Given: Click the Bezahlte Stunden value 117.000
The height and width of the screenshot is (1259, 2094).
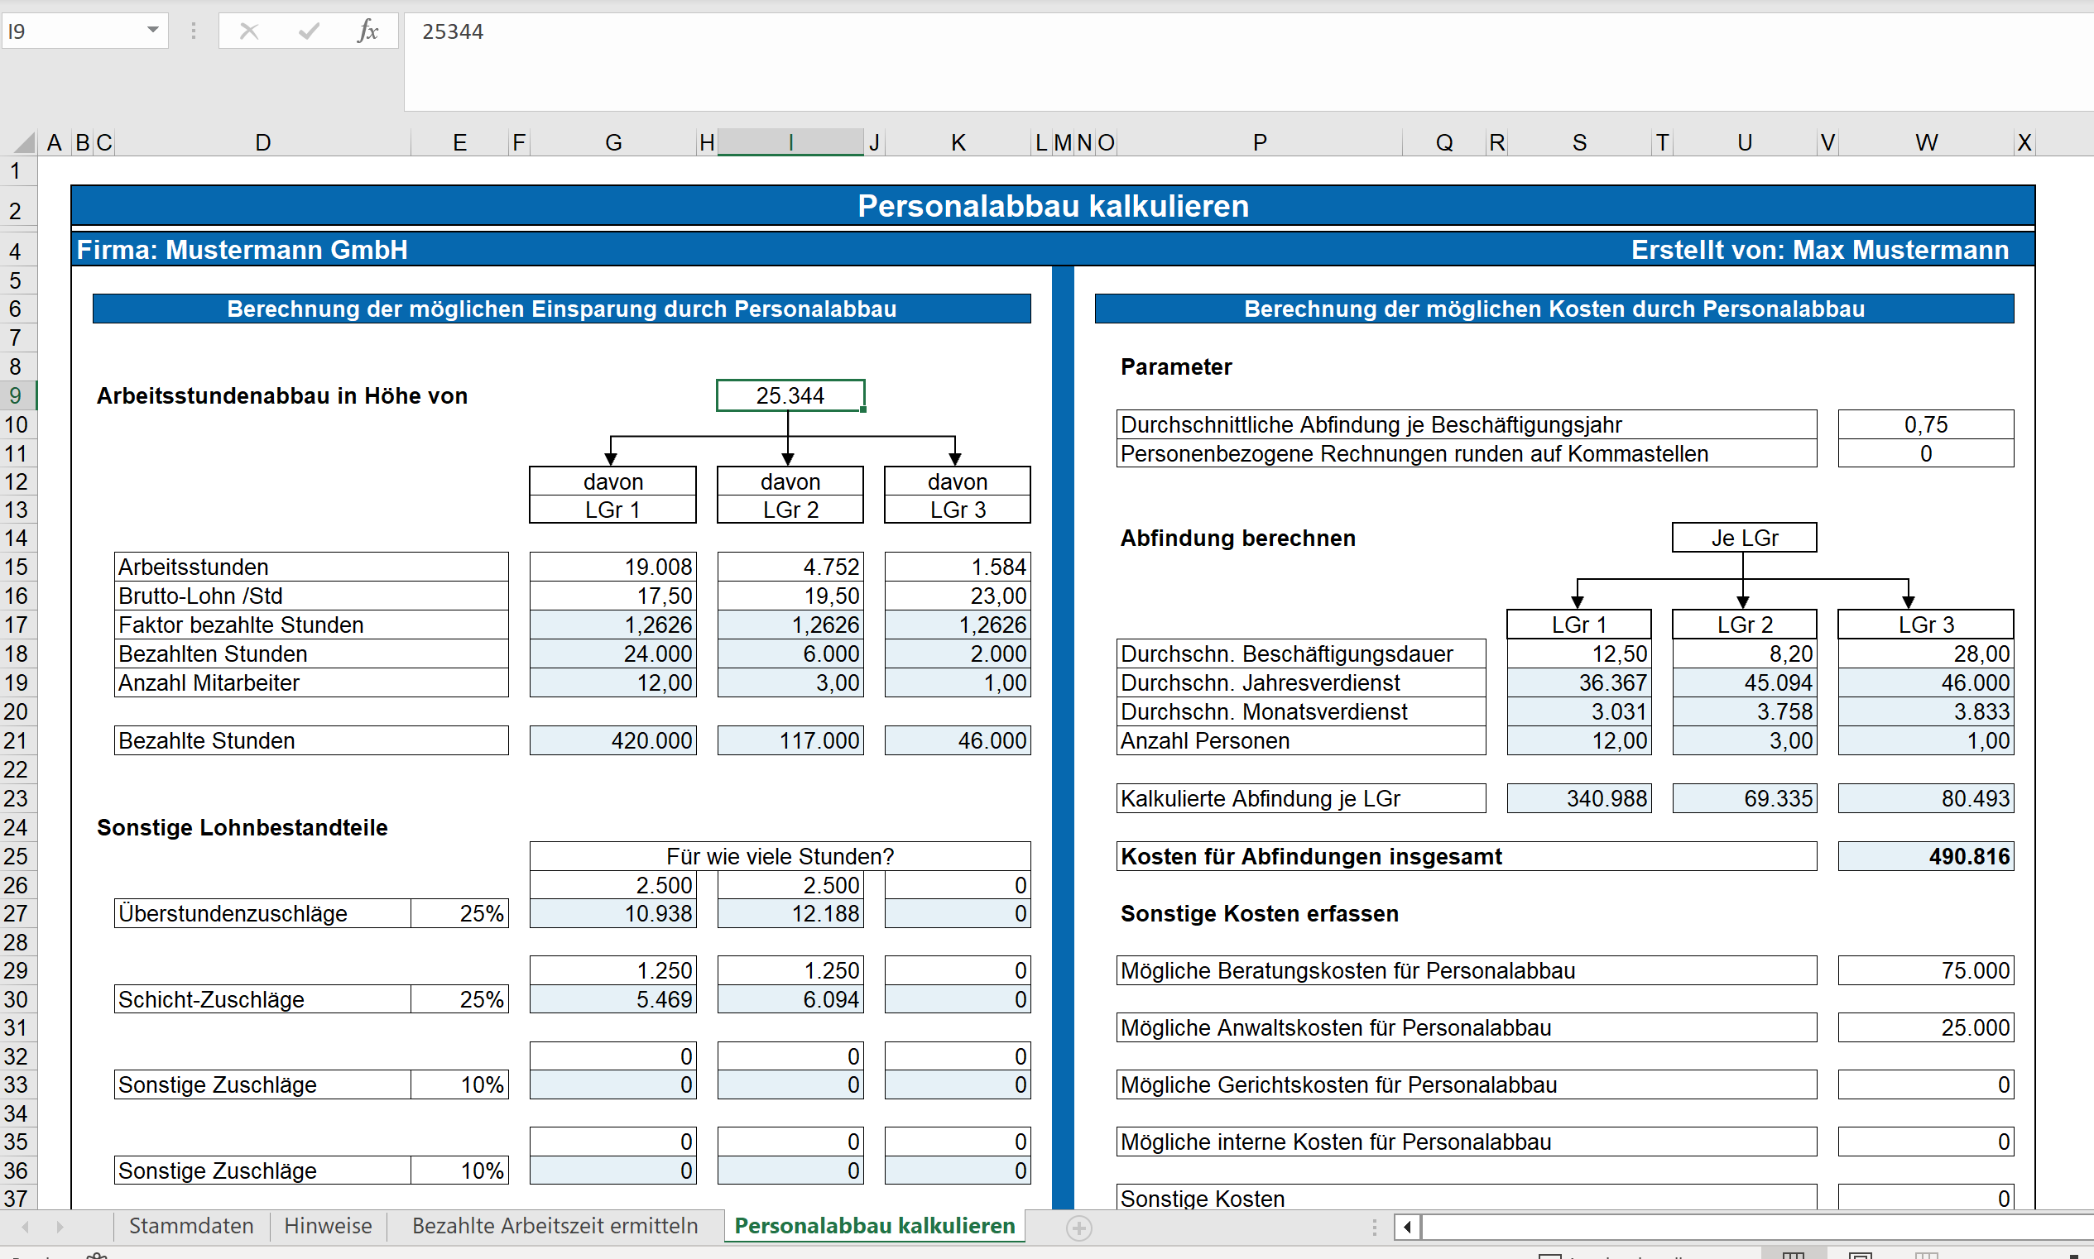Looking at the screenshot, I should [x=790, y=740].
